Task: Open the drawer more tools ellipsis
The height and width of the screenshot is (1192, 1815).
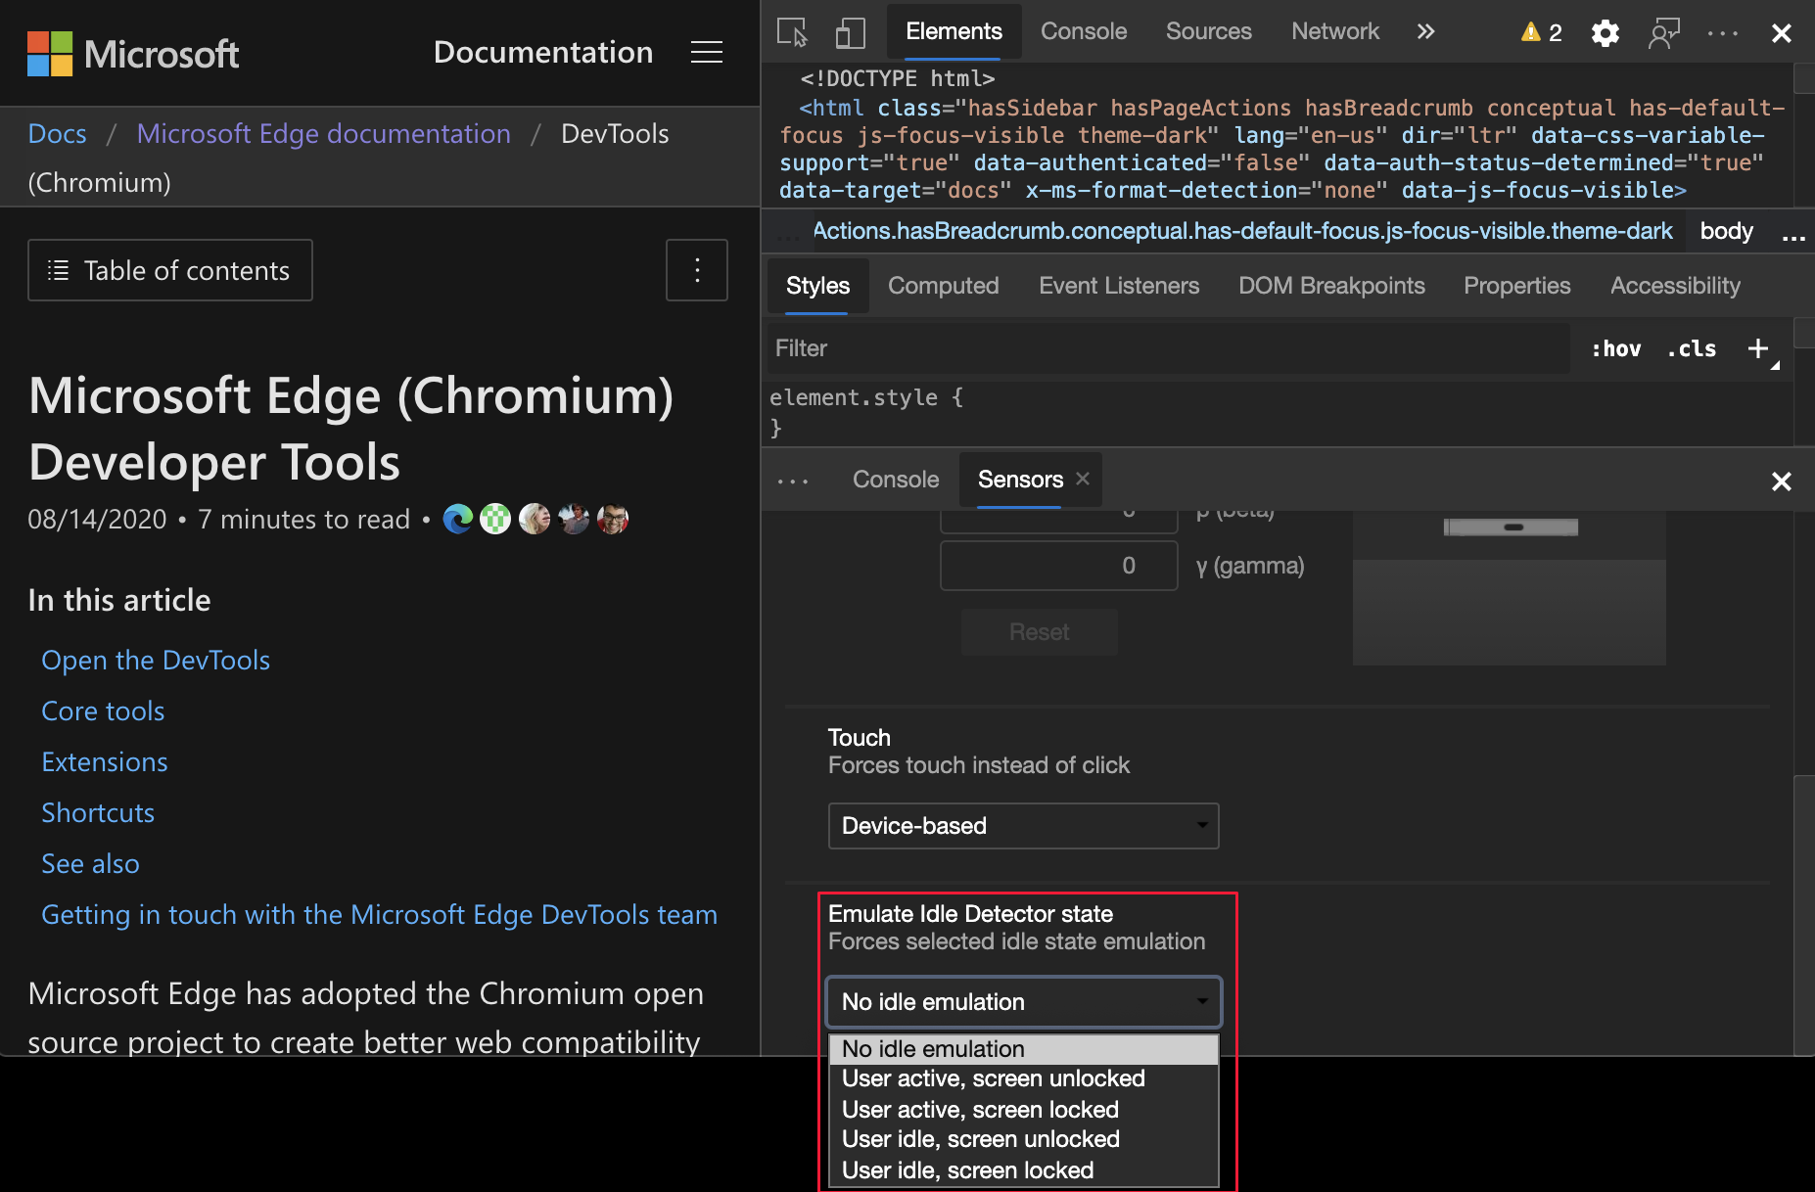Action: (793, 481)
